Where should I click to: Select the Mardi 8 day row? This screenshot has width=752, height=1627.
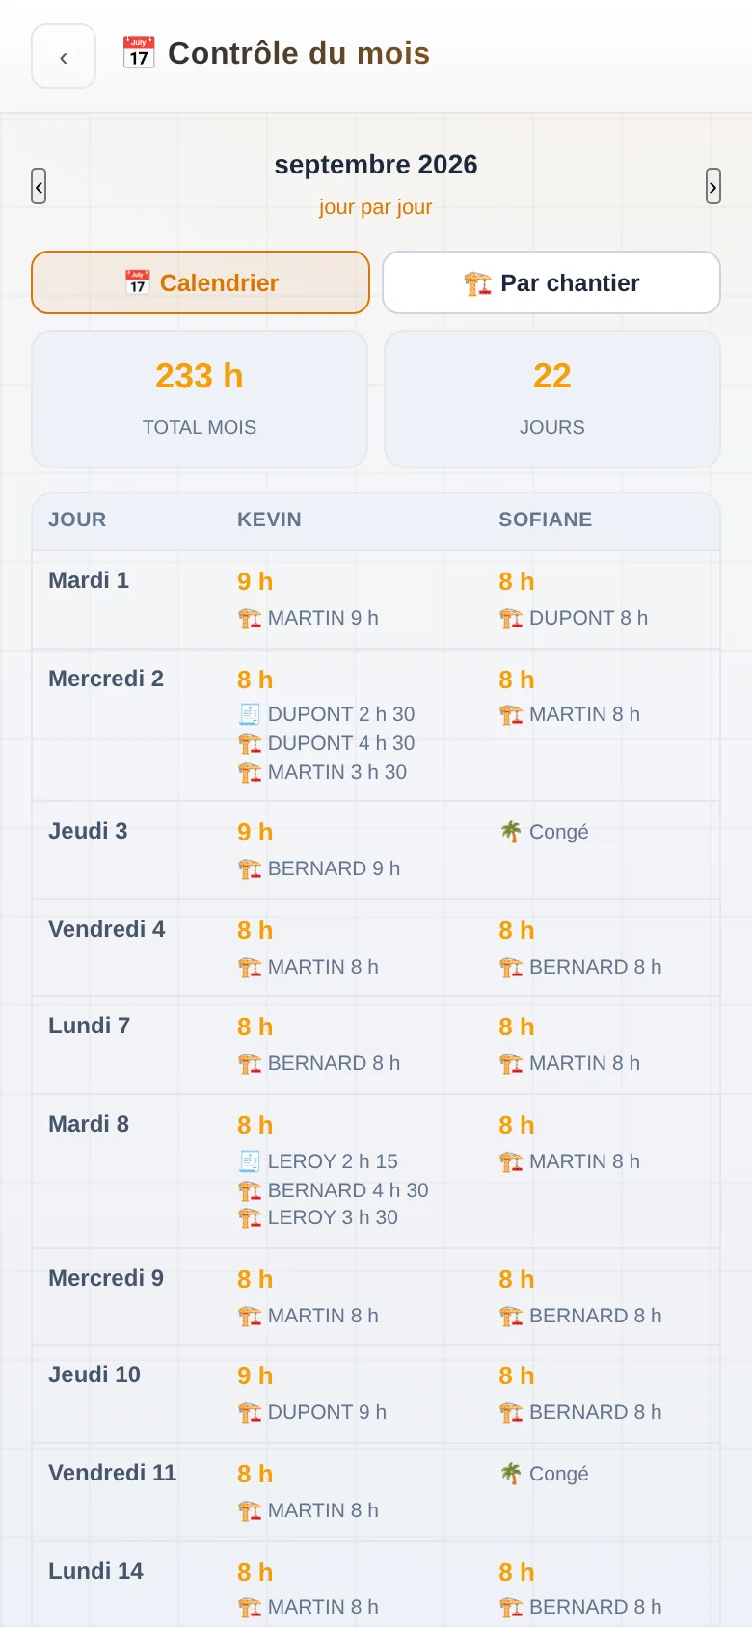click(376, 1171)
